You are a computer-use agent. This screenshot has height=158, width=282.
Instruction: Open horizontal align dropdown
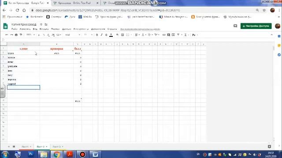(137, 35)
